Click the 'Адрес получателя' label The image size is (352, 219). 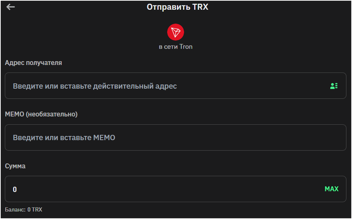click(33, 63)
